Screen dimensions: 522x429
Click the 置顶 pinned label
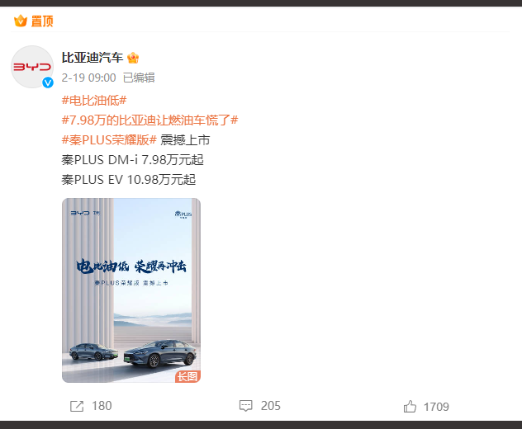tap(42, 21)
